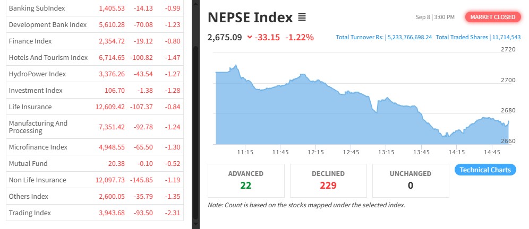Click the Advanced stocks count box
This screenshot has width=529, height=229.
click(x=245, y=180)
